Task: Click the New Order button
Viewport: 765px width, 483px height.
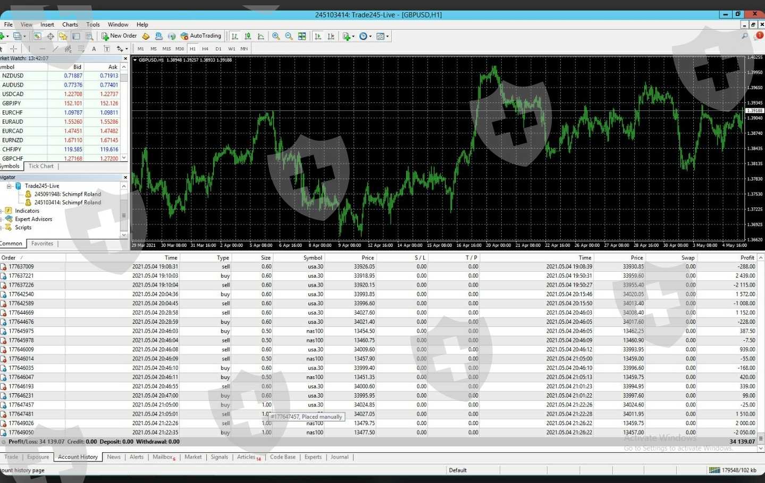Action: pos(119,36)
